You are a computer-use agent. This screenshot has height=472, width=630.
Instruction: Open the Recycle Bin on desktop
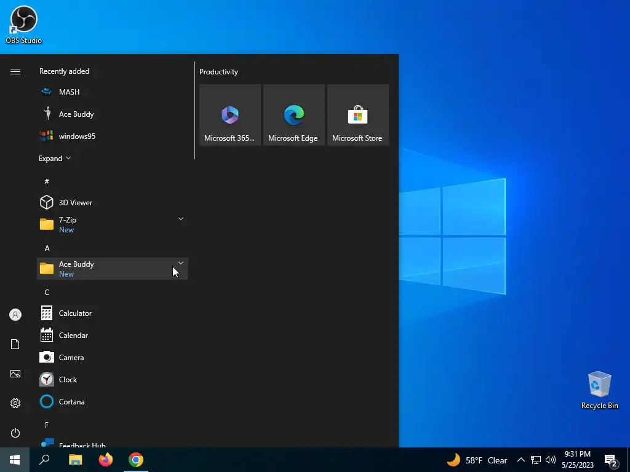click(599, 390)
